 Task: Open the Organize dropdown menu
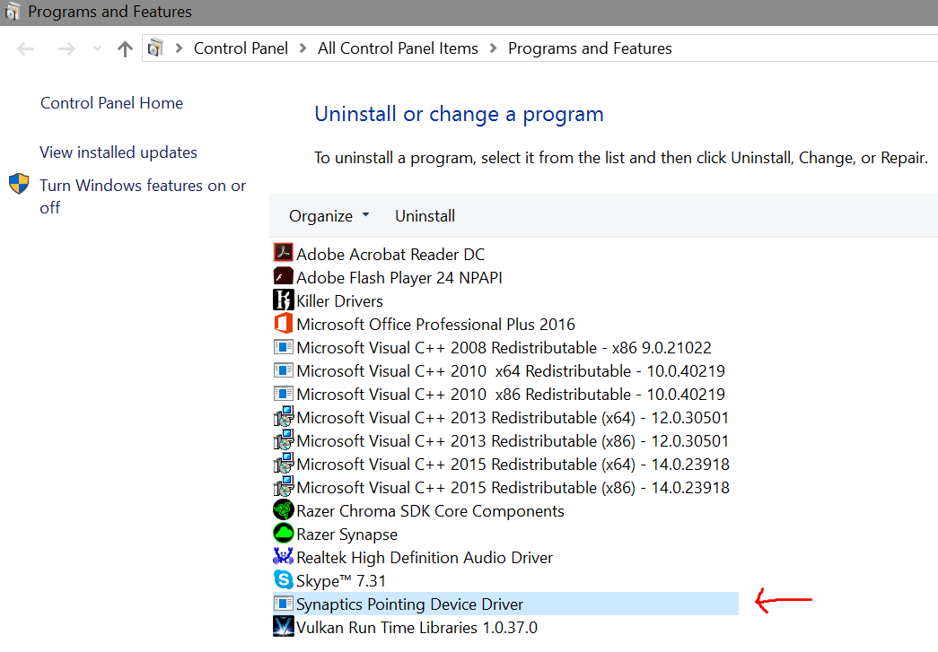[x=329, y=216]
